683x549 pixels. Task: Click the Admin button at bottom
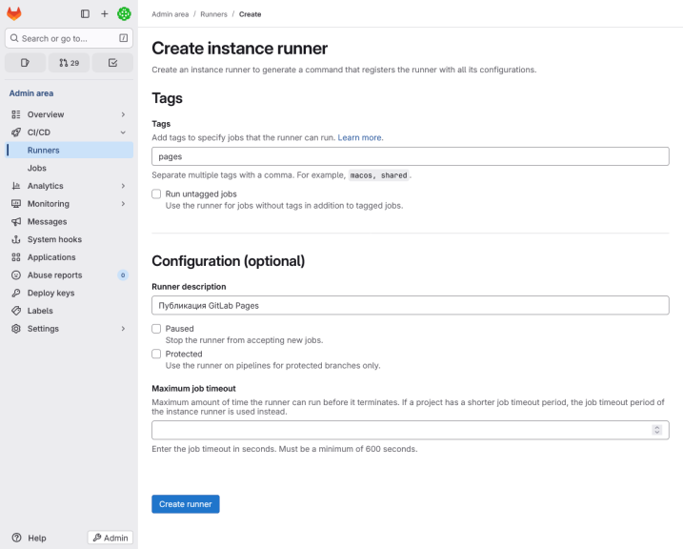click(110, 538)
